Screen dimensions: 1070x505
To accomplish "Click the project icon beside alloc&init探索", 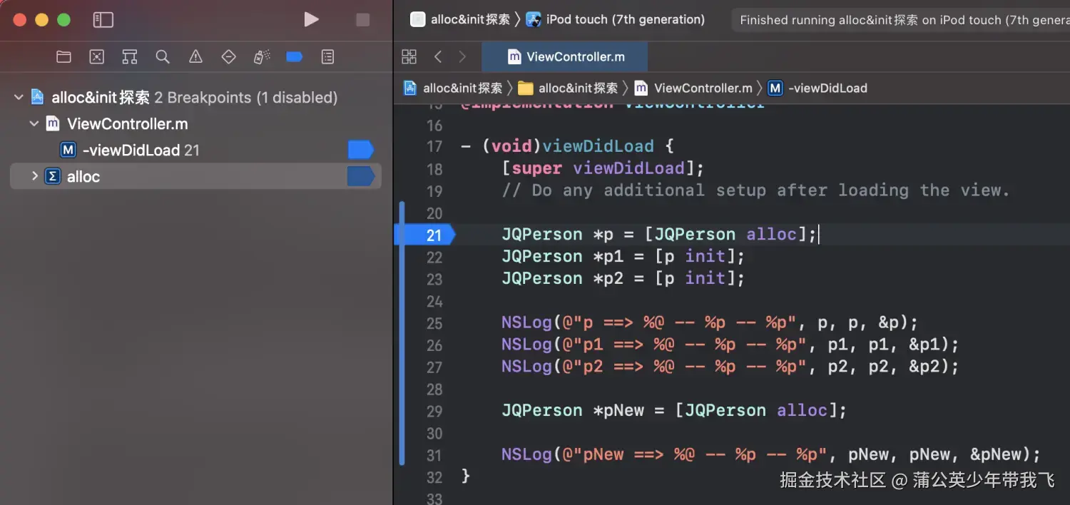I will (x=38, y=97).
